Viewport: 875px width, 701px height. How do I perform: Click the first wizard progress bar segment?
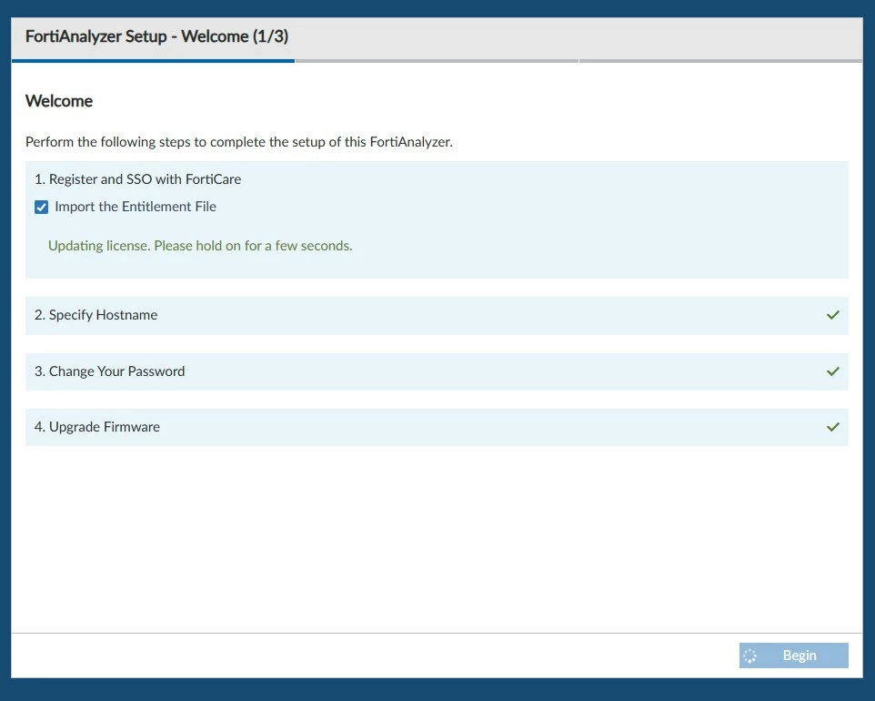[153, 61]
